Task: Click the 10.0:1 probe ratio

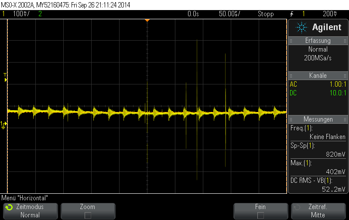Action: 338,93
